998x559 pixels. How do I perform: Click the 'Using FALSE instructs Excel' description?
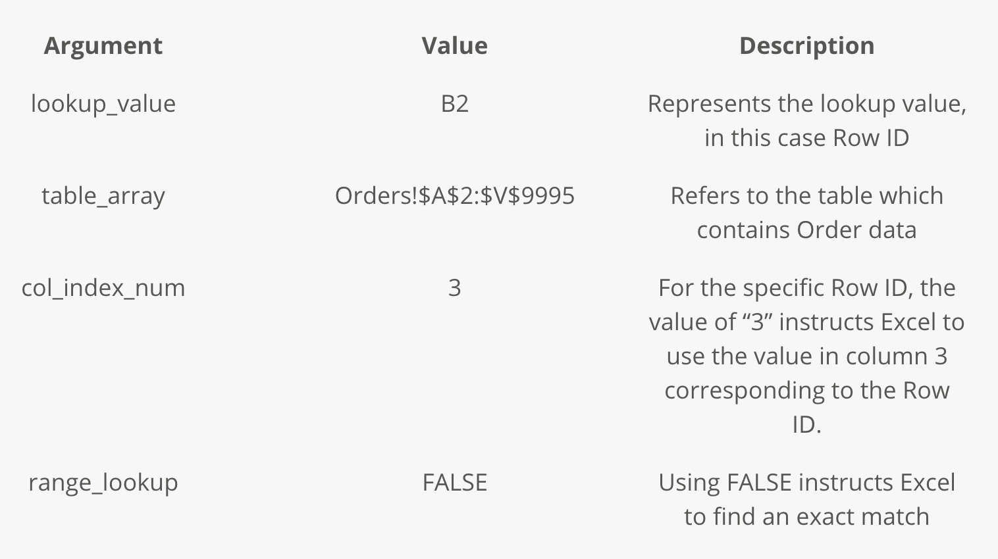[806, 499]
